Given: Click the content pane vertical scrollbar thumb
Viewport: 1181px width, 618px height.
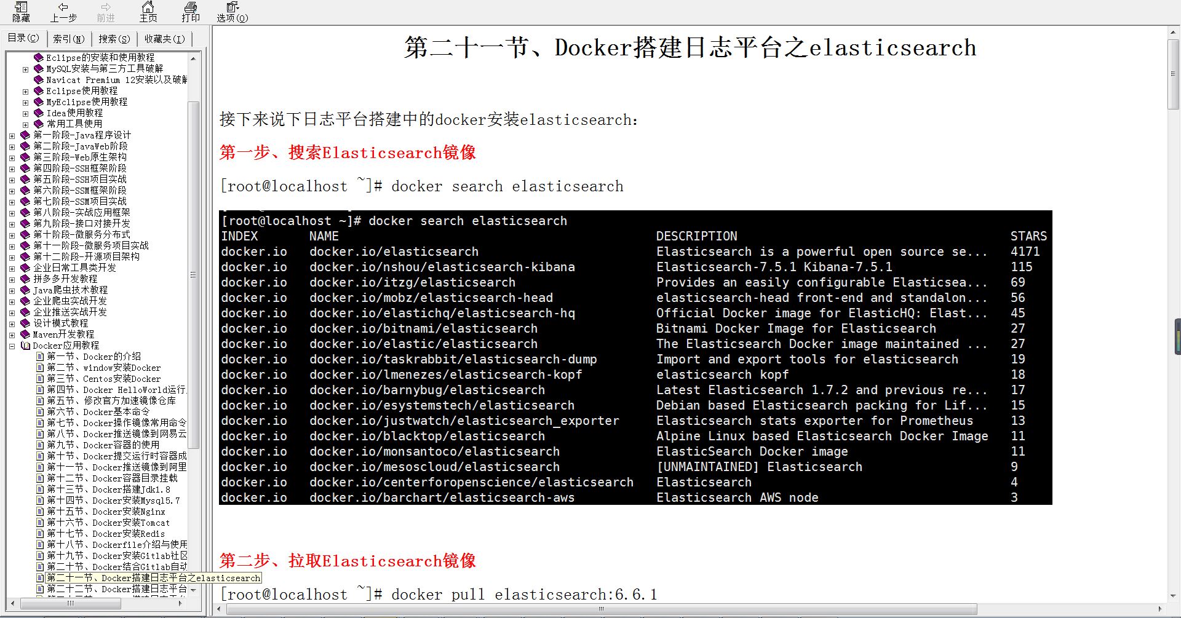Looking at the screenshot, I should click(1174, 74).
